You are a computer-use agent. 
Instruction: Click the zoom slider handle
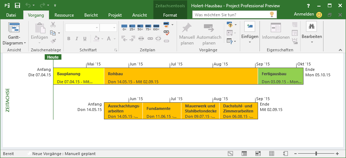click(316, 154)
